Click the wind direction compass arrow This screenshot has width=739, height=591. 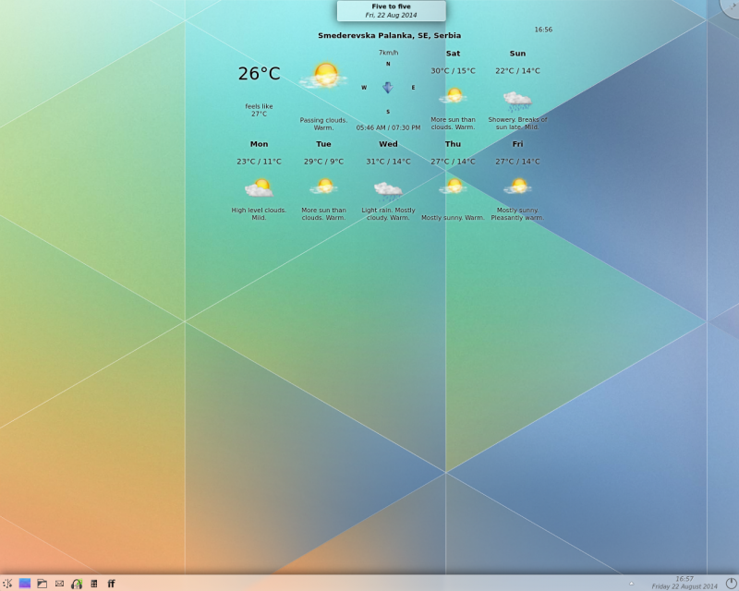(x=388, y=87)
